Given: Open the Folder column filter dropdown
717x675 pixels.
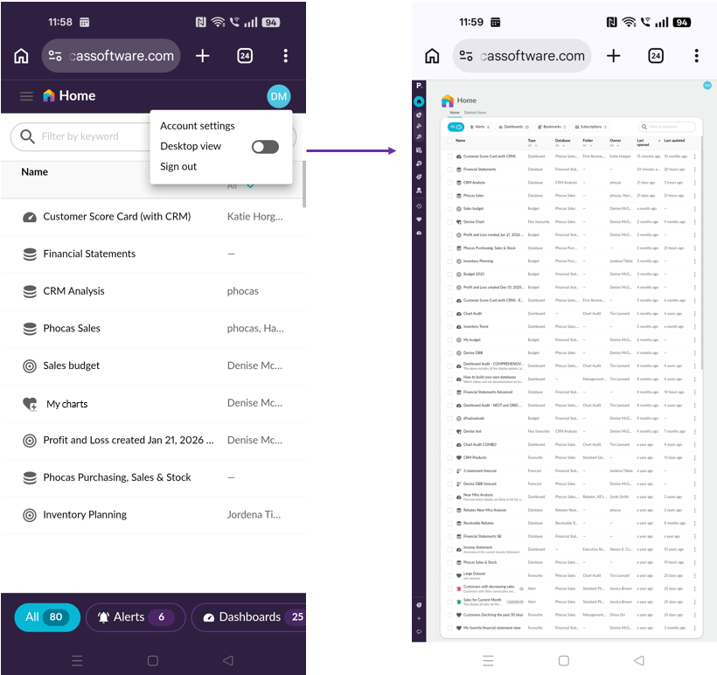Looking at the screenshot, I should tap(591, 145).
